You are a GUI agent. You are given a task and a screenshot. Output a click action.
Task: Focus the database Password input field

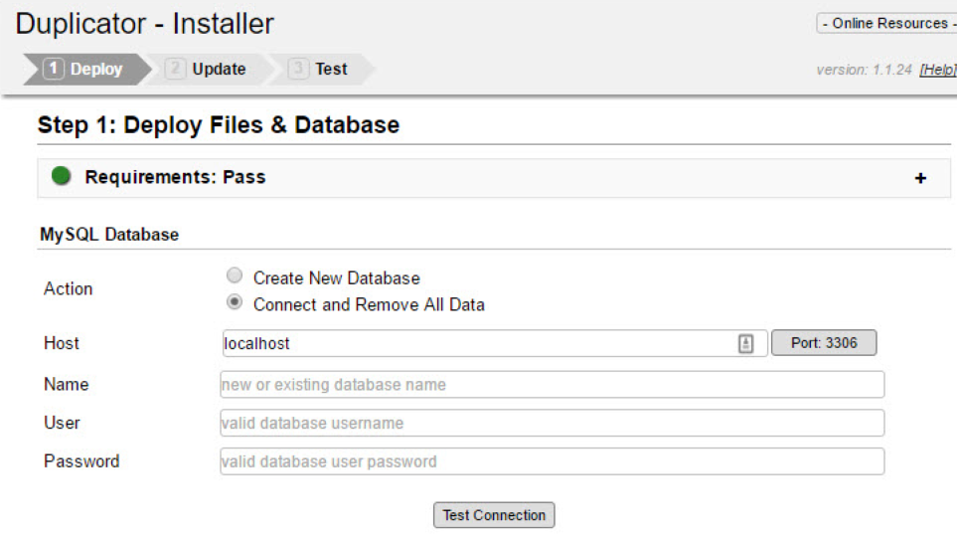click(x=552, y=461)
